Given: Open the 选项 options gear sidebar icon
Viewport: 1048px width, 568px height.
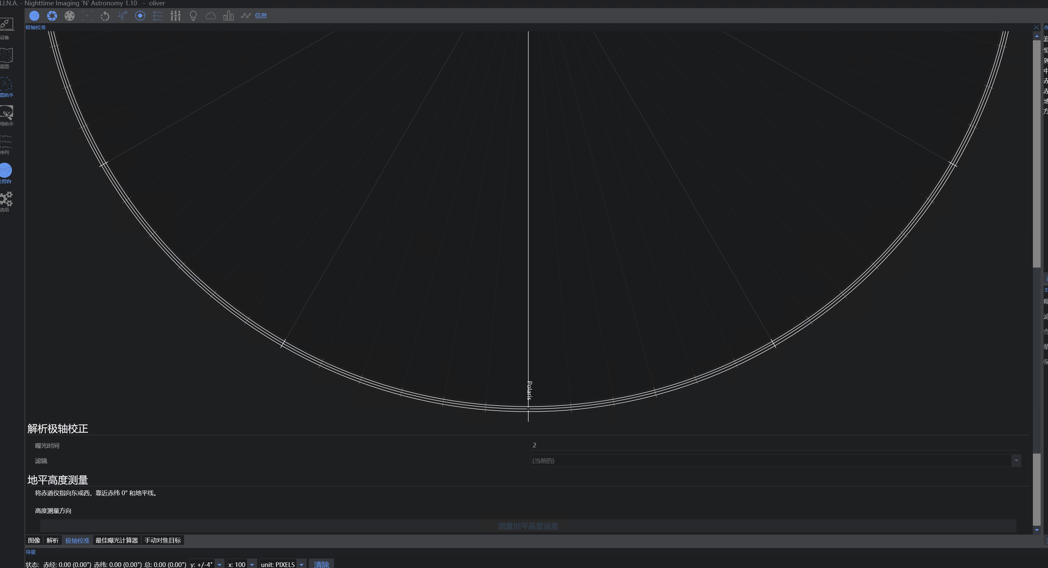Looking at the screenshot, I should [x=6, y=201].
